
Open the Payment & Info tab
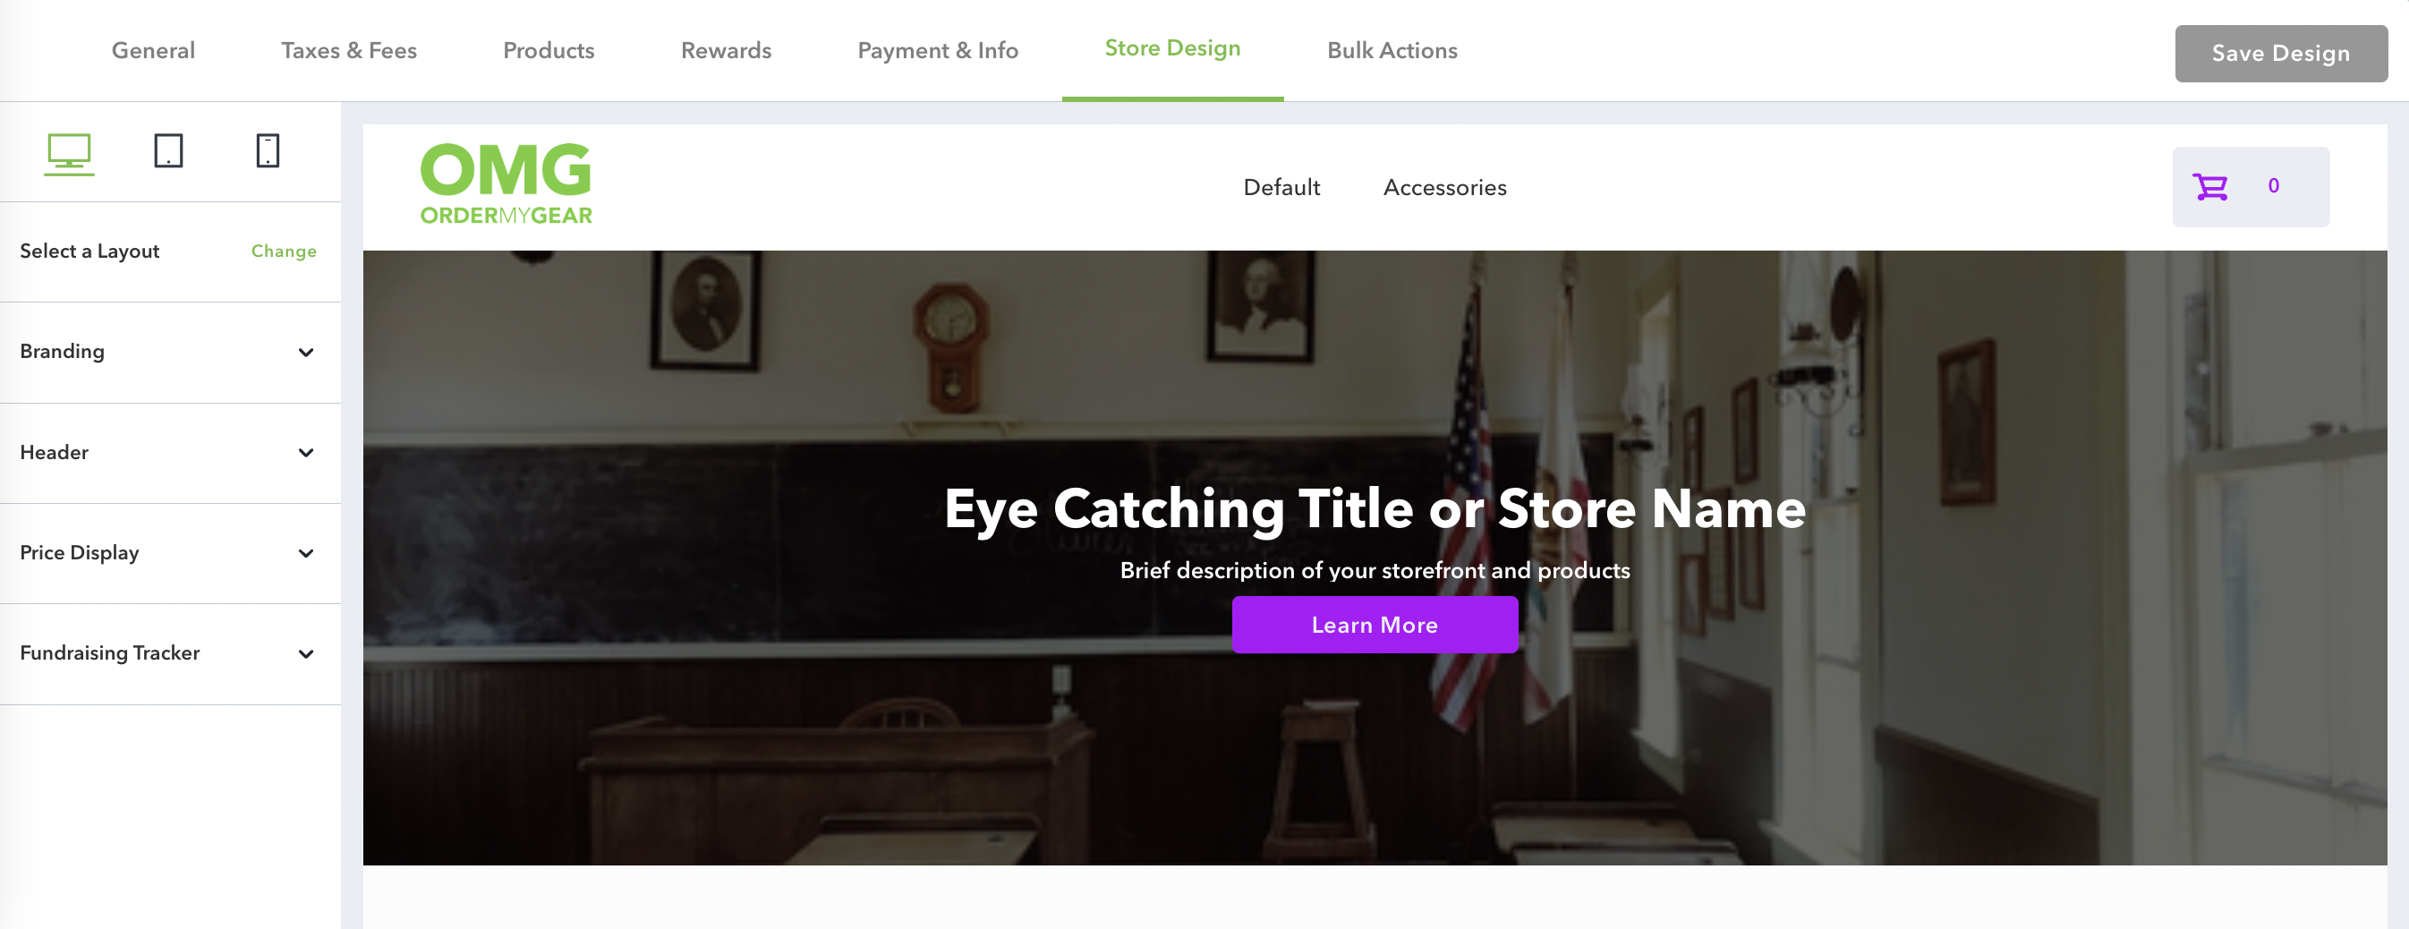tap(938, 50)
